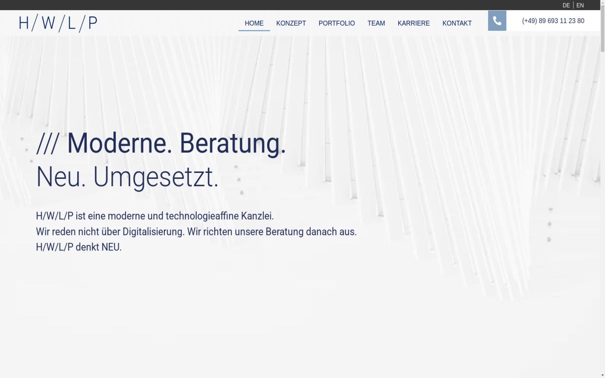The height and width of the screenshot is (378, 605).
Task: Click the text 'Neu. Umgesetzt.'
Action: [127, 177]
